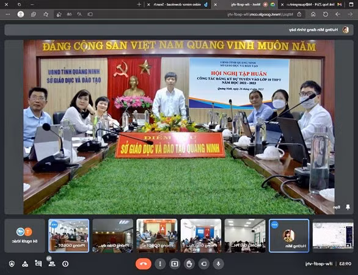Open the in-call chat panel

coord(38,263)
